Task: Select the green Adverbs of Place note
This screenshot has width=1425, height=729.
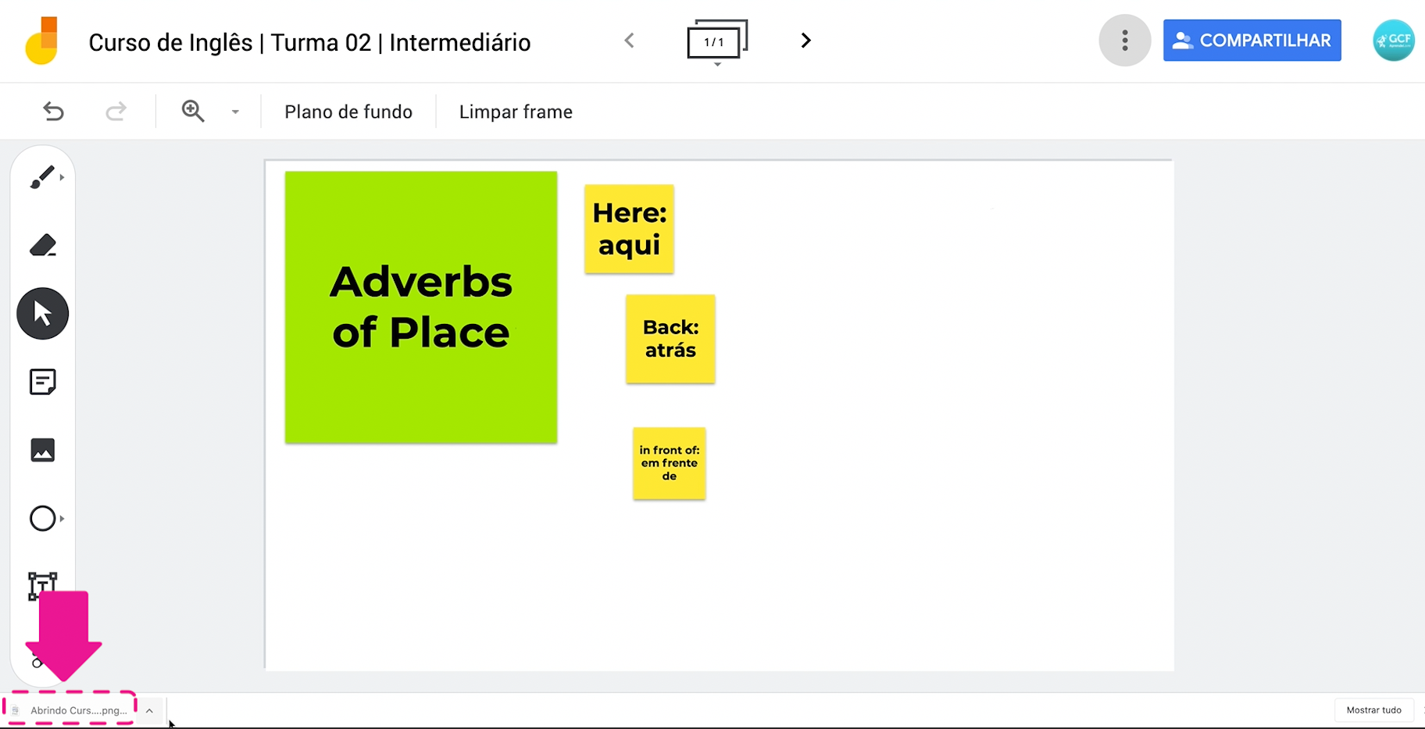Action: click(x=421, y=308)
